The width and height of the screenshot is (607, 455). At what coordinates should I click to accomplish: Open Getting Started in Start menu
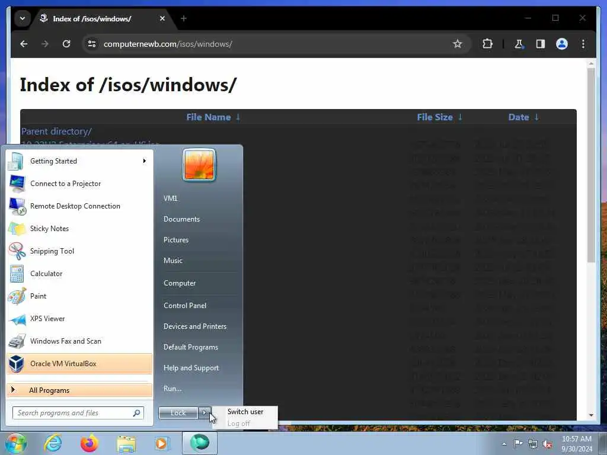[x=80, y=161]
